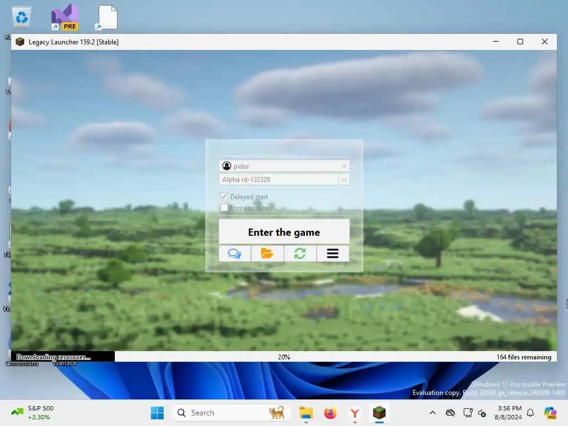Image resolution: width=568 pixels, height=426 pixels.
Task: Select the Alpha rd-132328 version field
Action: click(x=278, y=179)
